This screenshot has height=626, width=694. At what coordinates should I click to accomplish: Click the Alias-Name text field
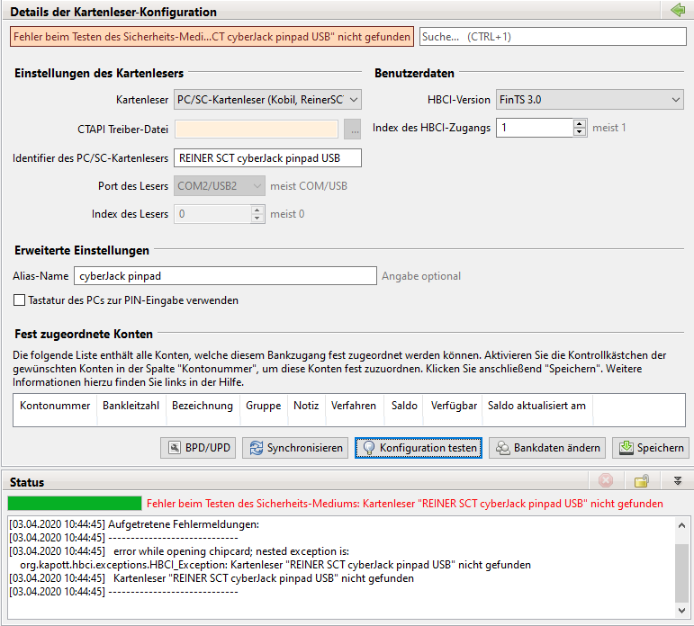coord(224,276)
